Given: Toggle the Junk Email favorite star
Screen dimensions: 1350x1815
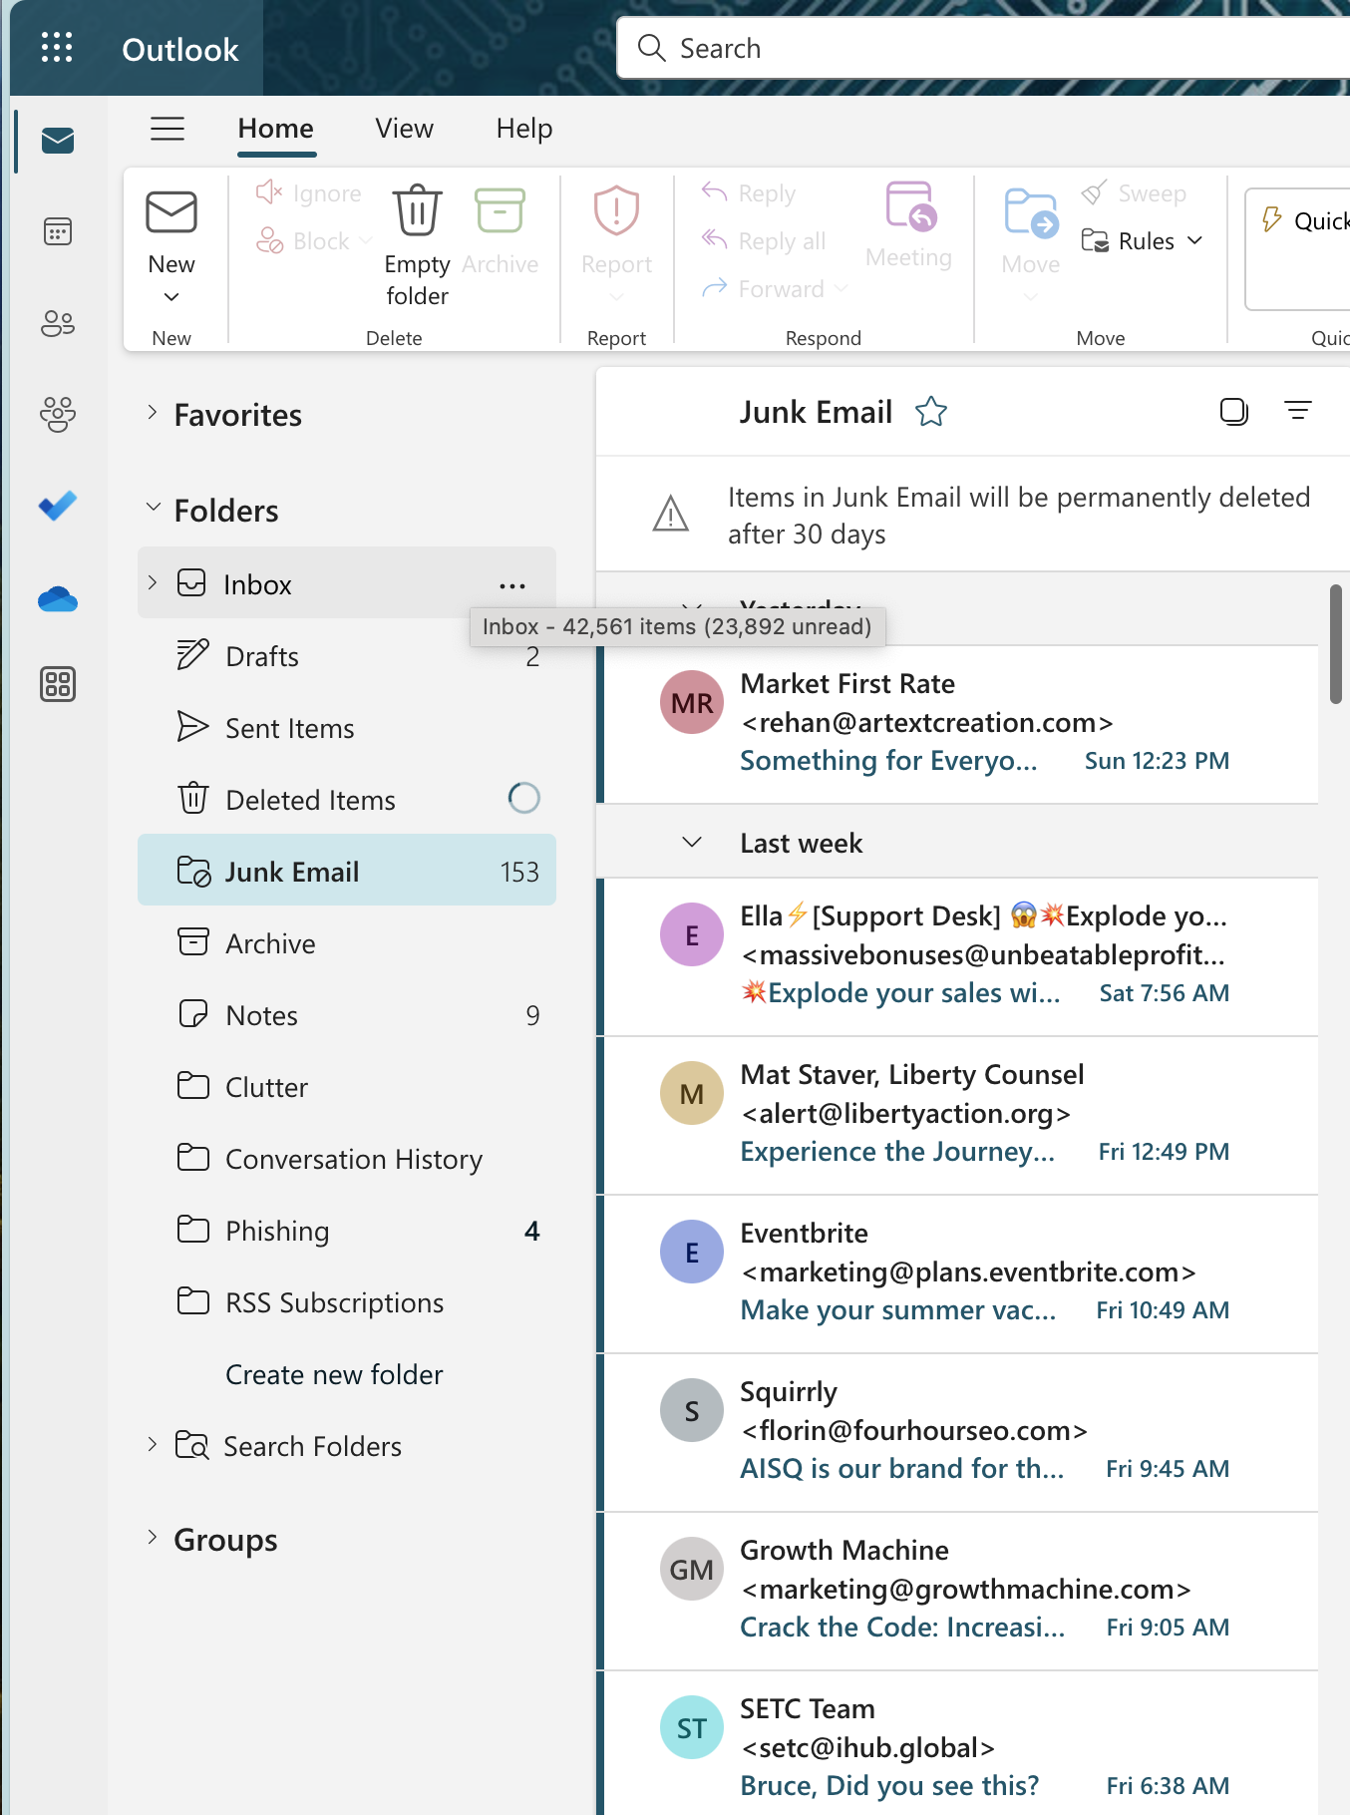Looking at the screenshot, I should click(931, 411).
